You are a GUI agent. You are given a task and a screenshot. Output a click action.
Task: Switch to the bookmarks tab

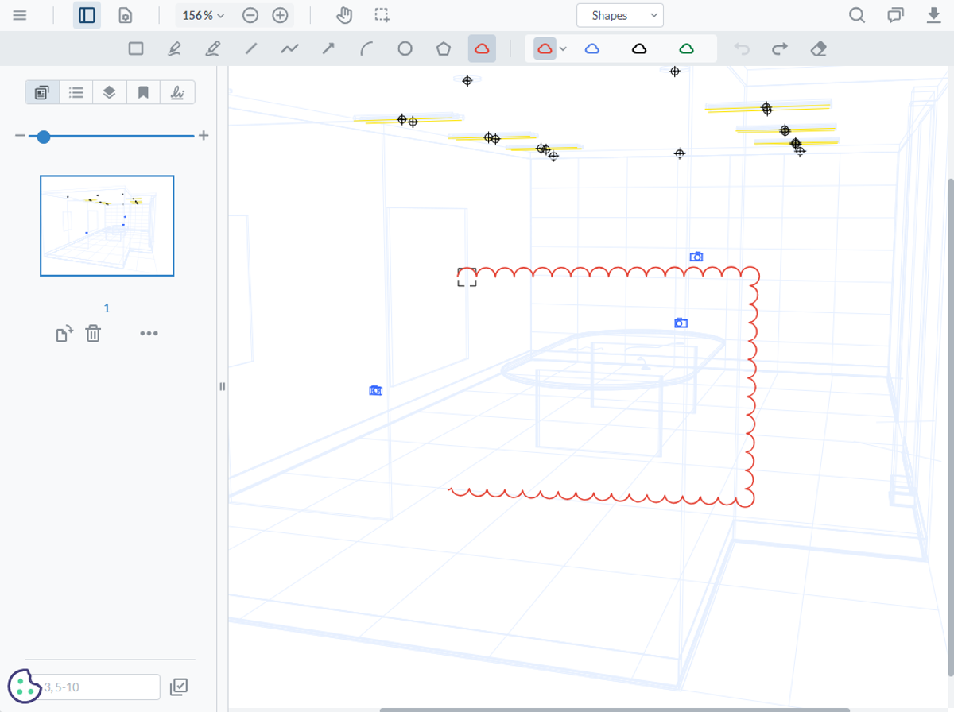click(143, 92)
